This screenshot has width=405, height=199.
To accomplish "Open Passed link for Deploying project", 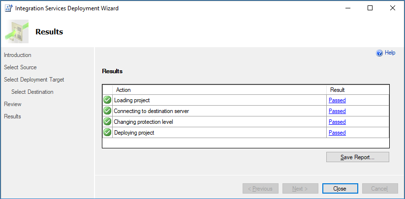I will tap(337, 133).
